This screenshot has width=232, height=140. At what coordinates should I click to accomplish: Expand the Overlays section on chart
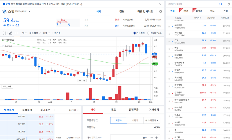(7, 46)
